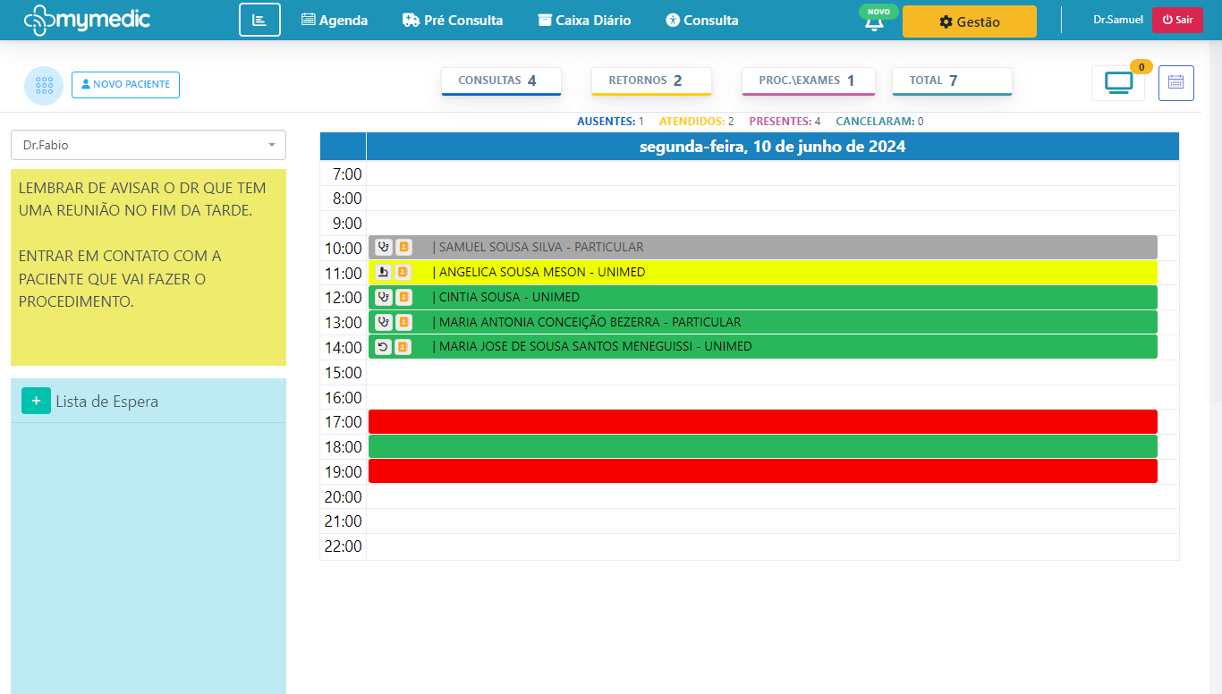This screenshot has height=694, width=1222.
Task: Click the red Sair logout button
Action: pyautogui.click(x=1176, y=20)
